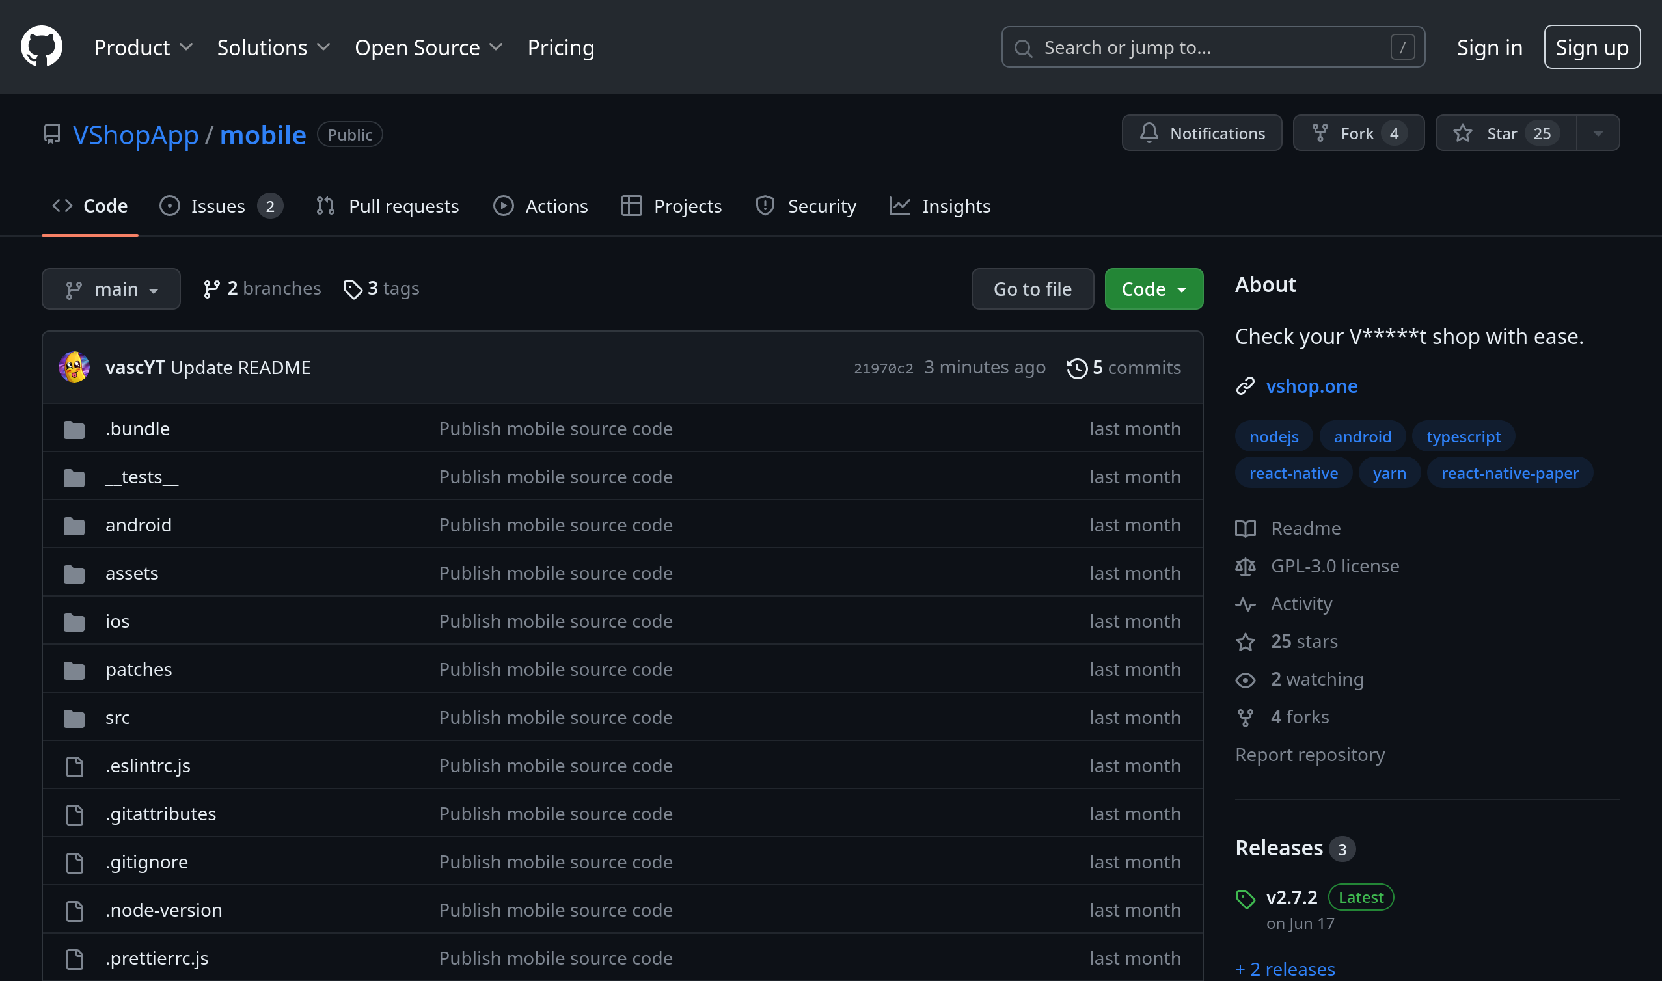Toggle Activity section visibility

point(1301,602)
